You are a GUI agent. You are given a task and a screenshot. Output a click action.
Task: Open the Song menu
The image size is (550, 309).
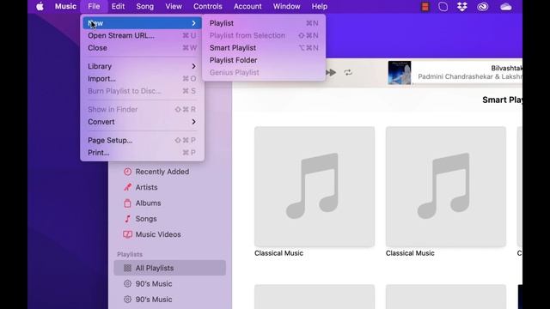tap(145, 6)
